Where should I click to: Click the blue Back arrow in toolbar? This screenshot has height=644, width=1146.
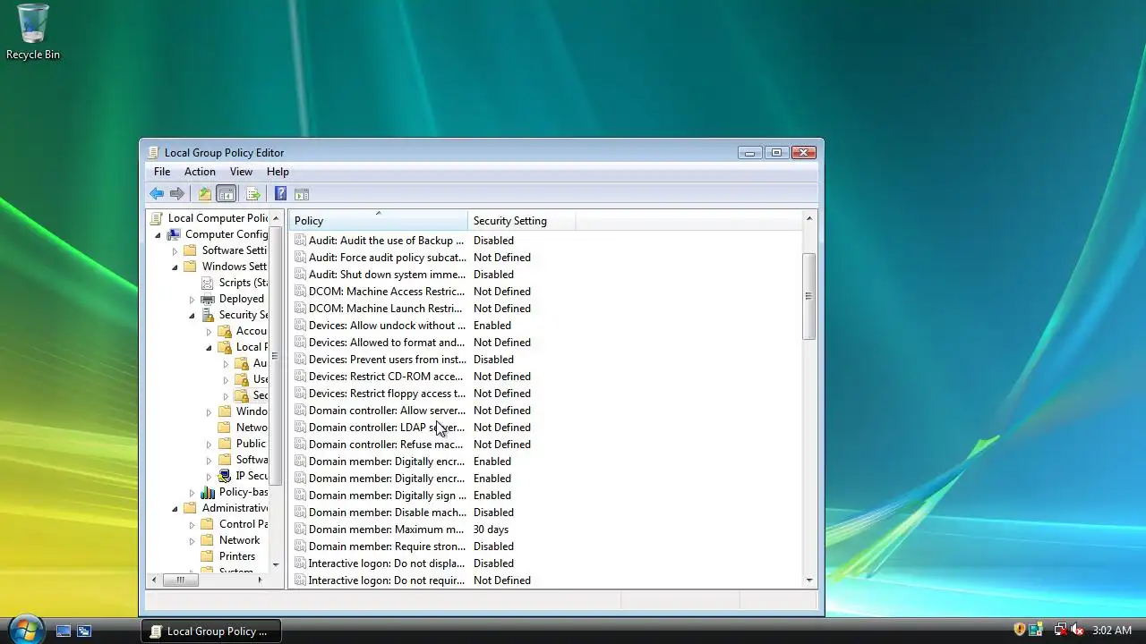point(157,194)
